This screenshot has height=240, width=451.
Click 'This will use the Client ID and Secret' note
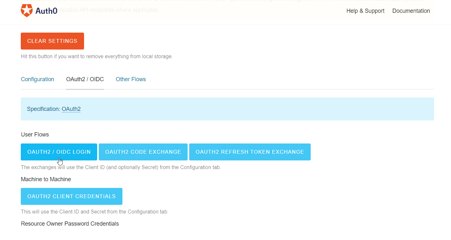(x=95, y=212)
